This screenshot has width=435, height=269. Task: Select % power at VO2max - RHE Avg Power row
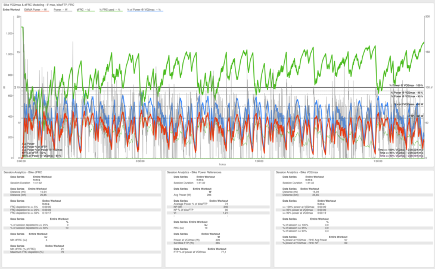355,240
